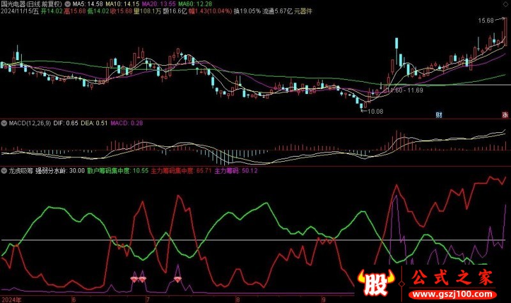Expand the MACD indicator settings arrow
Screen dimensions: 511x303
tap(4, 123)
